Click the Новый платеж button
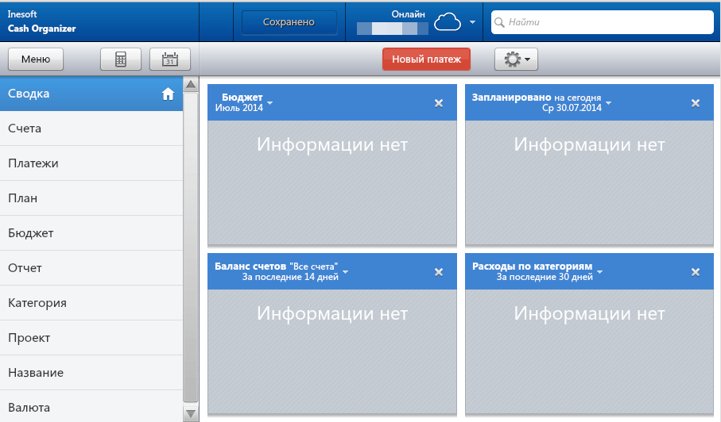The image size is (721, 422). coord(426,59)
